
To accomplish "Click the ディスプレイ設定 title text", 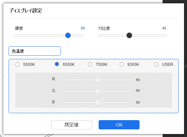I will (26, 11).
